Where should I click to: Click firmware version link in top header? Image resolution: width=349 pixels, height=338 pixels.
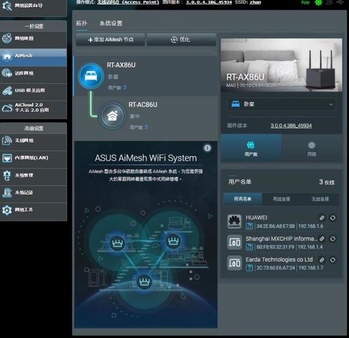[208, 2]
